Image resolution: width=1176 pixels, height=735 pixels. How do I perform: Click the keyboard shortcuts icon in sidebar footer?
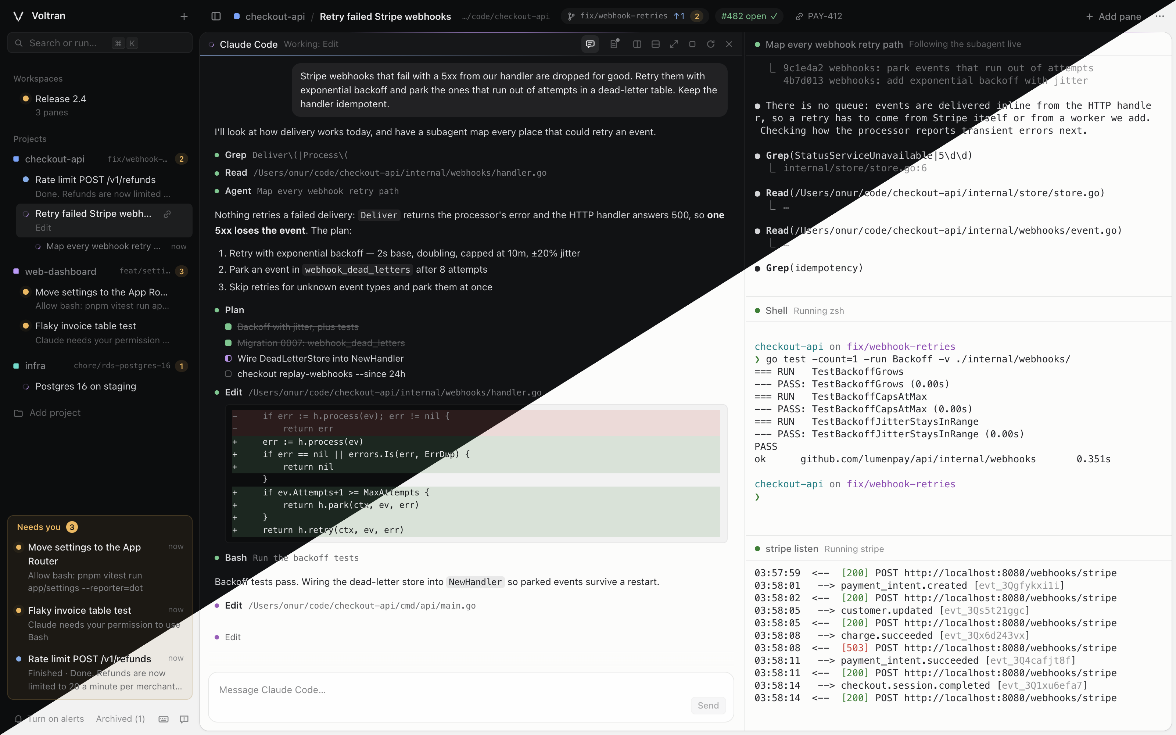click(163, 719)
